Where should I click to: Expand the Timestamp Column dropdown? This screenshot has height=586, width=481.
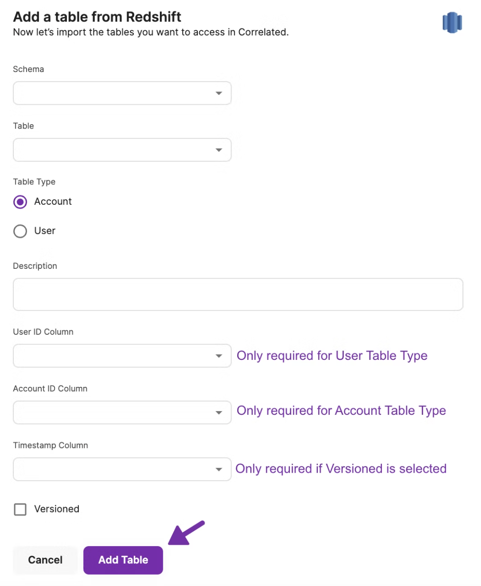(x=122, y=469)
